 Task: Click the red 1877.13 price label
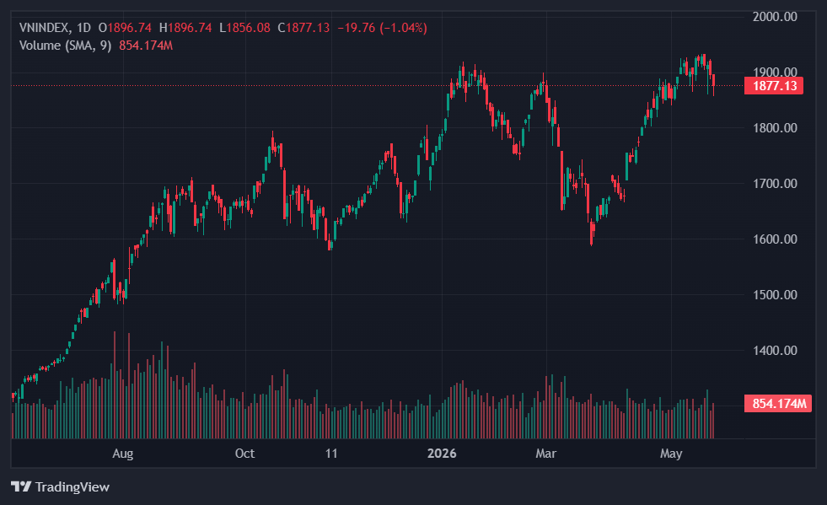tap(774, 85)
